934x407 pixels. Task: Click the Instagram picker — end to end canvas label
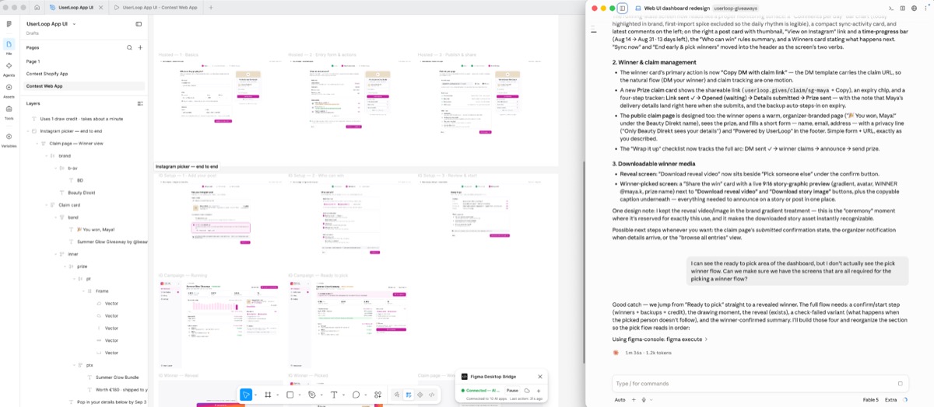coord(187,166)
